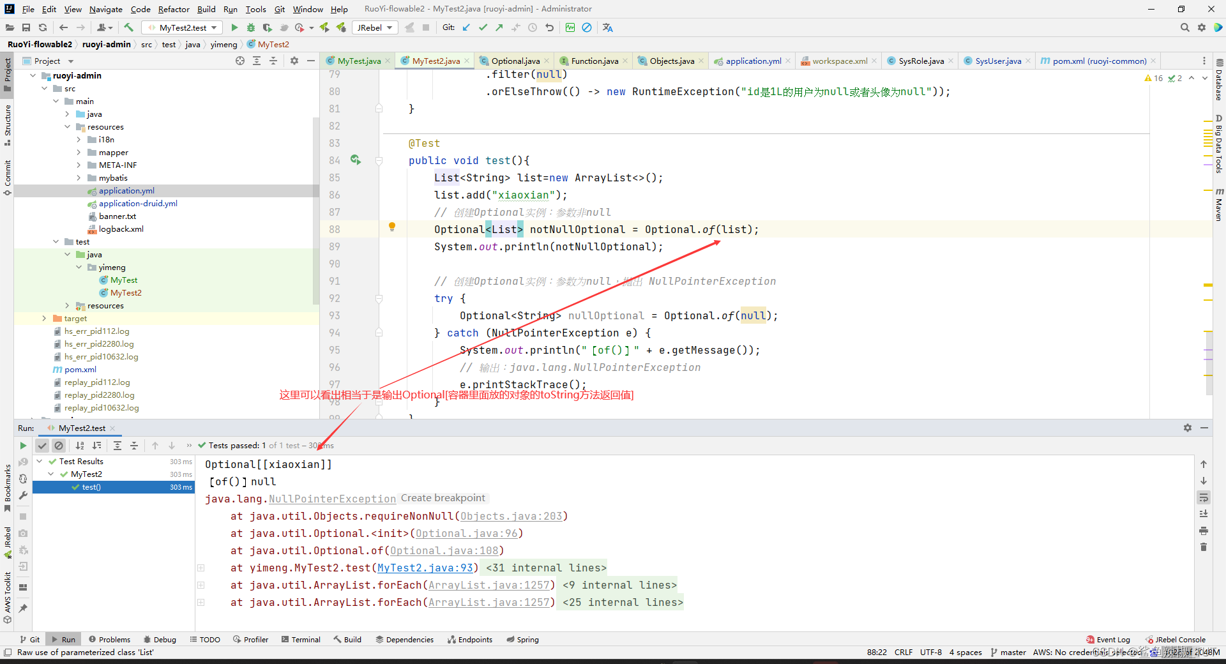
Task: Toggle Show Ignored tests button
Action: pyautogui.click(x=59, y=446)
